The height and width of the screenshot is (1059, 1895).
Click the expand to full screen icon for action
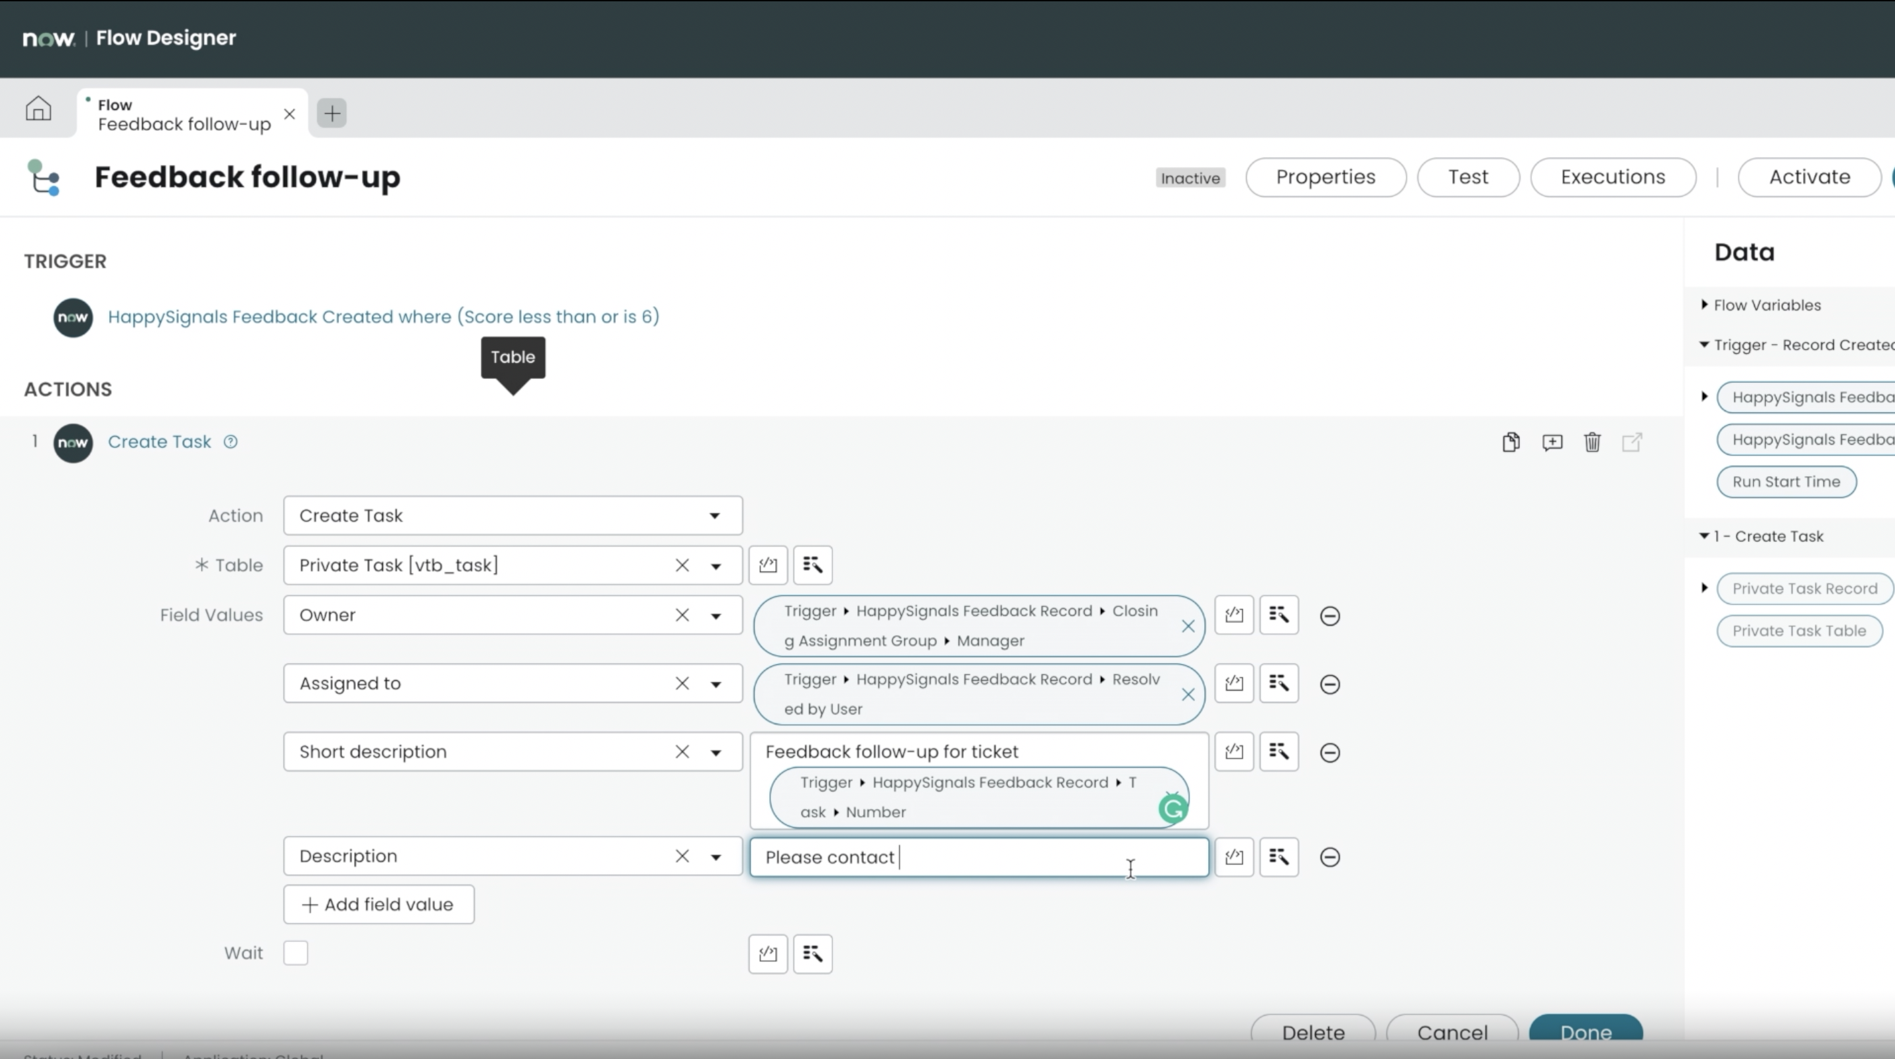coord(1633,442)
